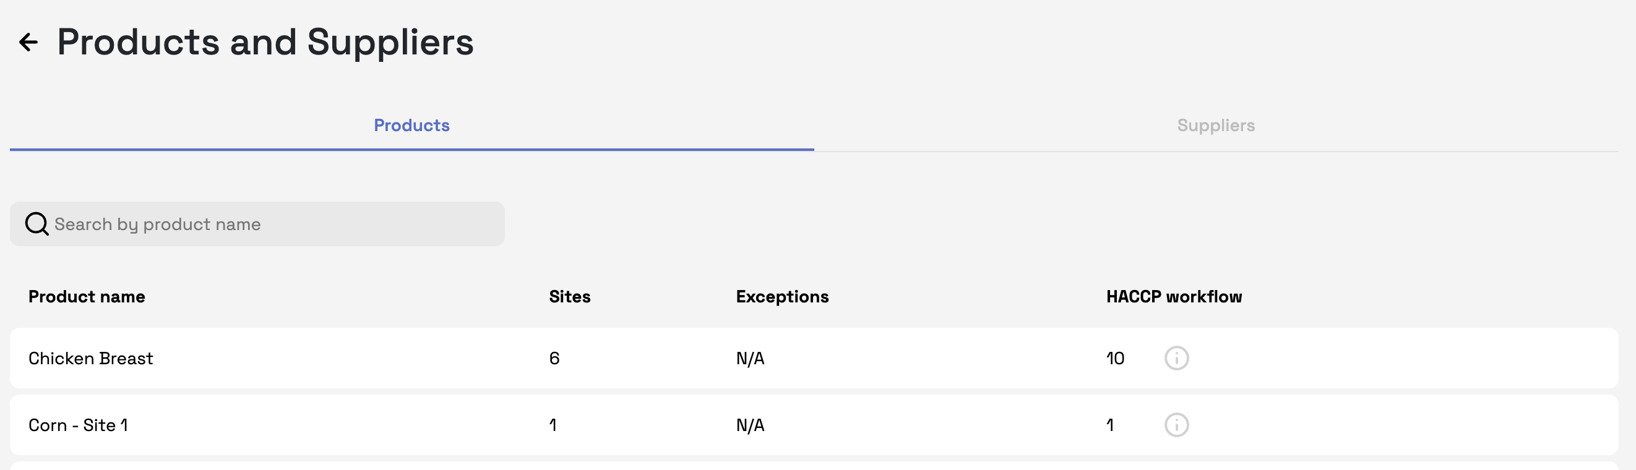Click the Products and Suppliers page title
This screenshot has width=1636, height=470.
coord(265,43)
